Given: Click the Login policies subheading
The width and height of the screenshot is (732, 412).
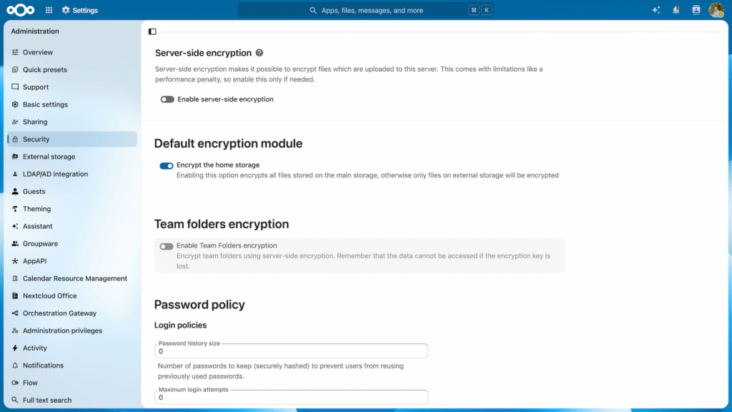Looking at the screenshot, I should 181,325.
